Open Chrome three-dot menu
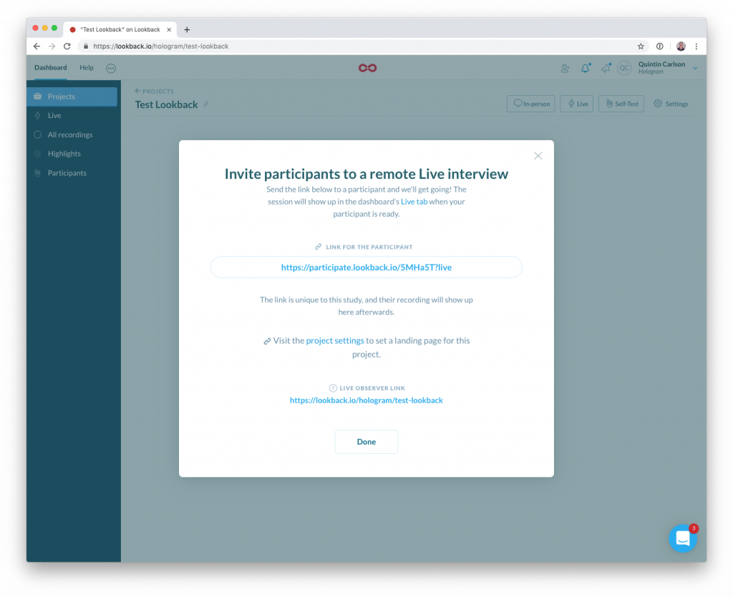 coord(696,46)
